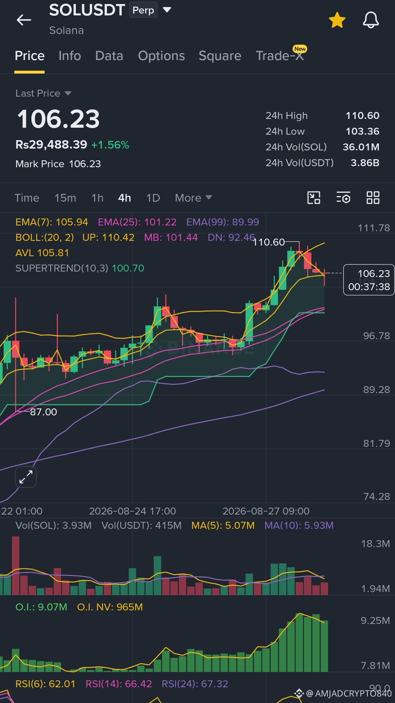Open the chart drawing tools icon
Viewport: 395px width, 703px height.
314,198
